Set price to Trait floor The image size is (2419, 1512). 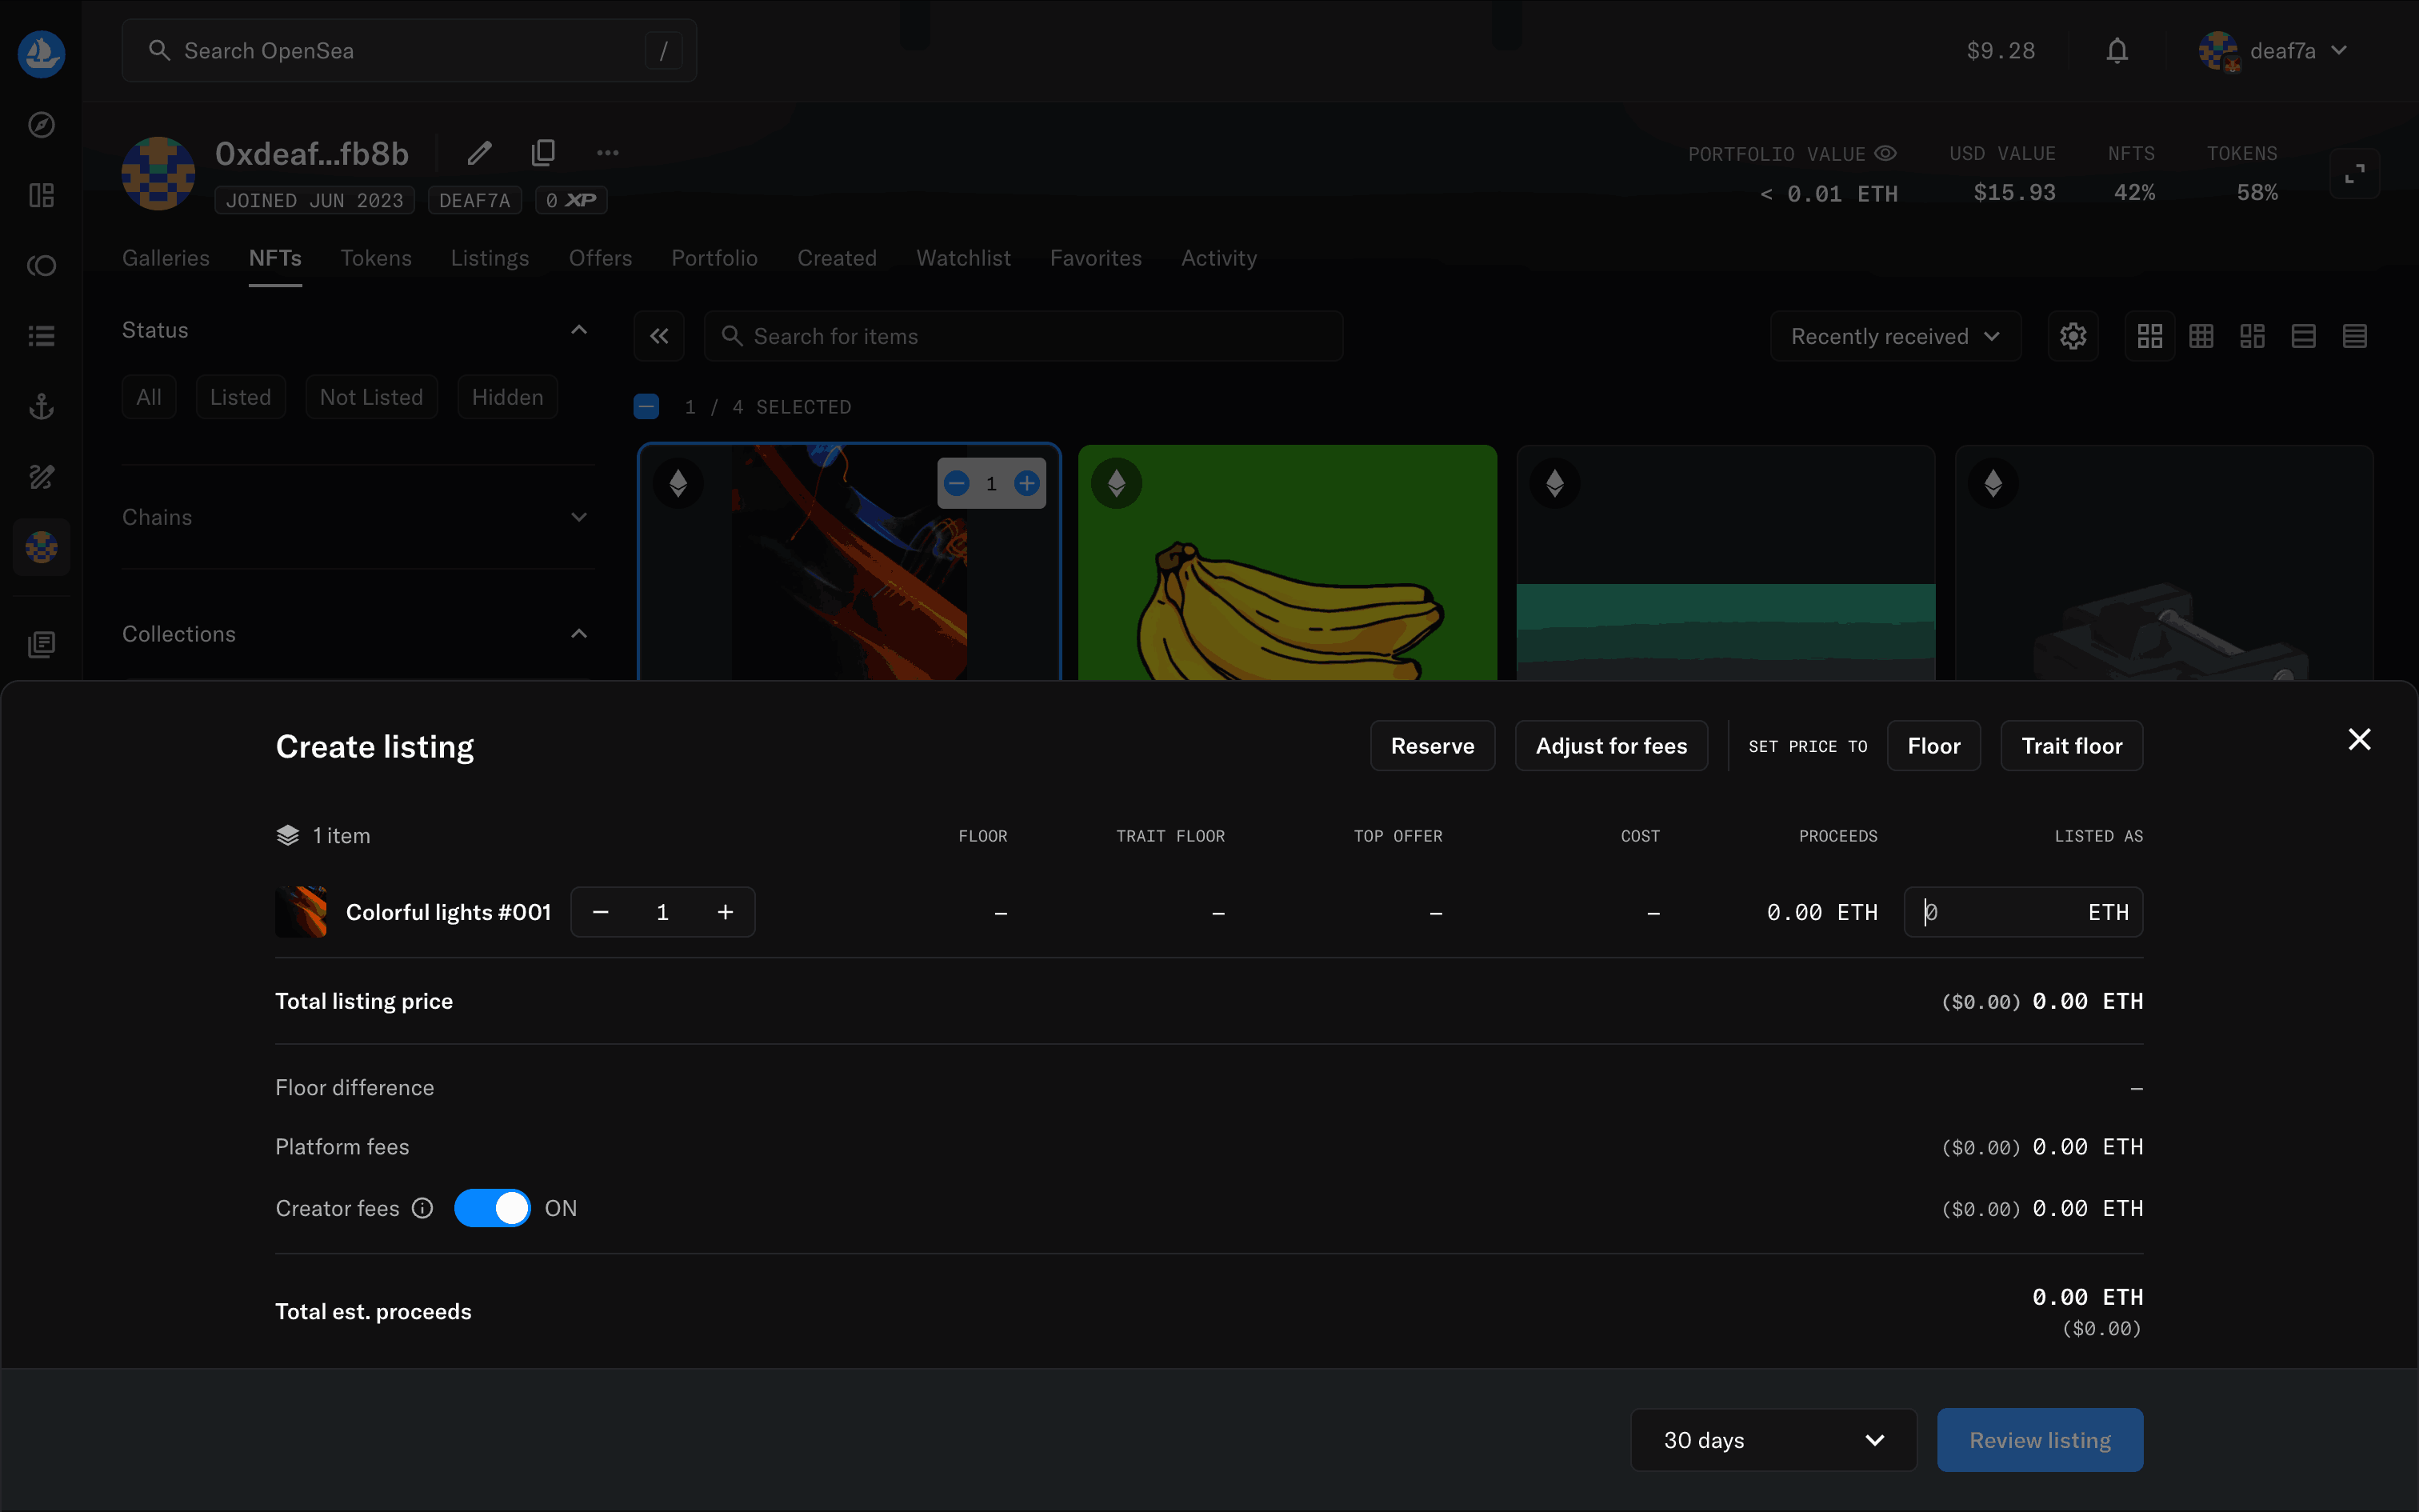pyautogui.click(x=2070, y=746)
